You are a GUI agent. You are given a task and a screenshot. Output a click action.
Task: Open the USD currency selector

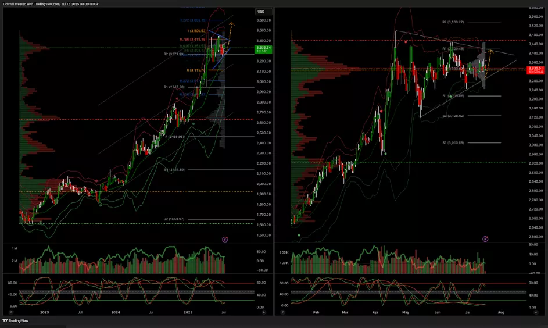pyautogui.click(x=261, y=12)
